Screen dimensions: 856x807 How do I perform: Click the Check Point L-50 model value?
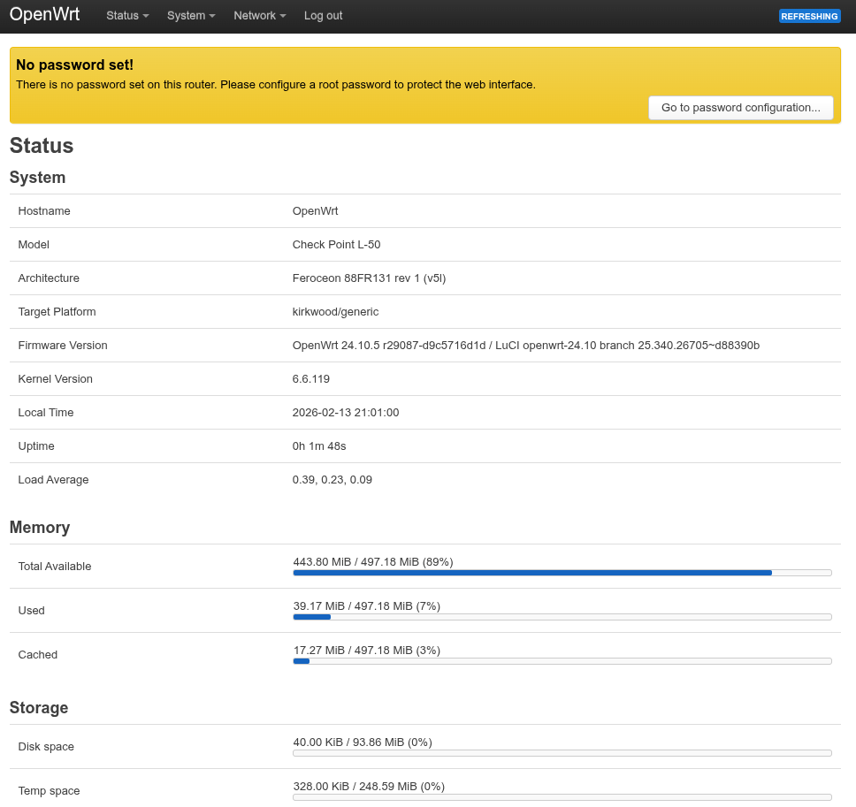point(336,245)
